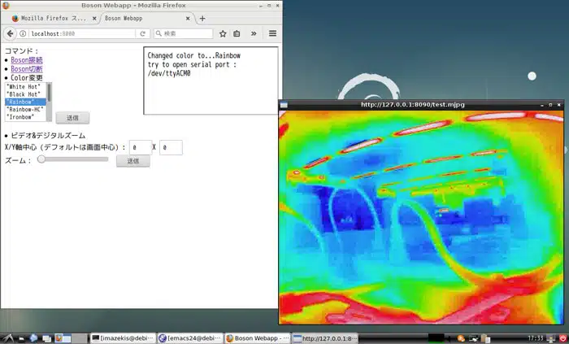Select "White Hot" in the color list
The height and width of the screenshot is (344, 569).
(23, 86)
